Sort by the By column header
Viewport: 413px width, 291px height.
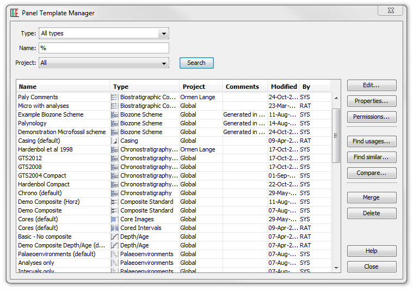pyautogui.click(x=315, y=87)
